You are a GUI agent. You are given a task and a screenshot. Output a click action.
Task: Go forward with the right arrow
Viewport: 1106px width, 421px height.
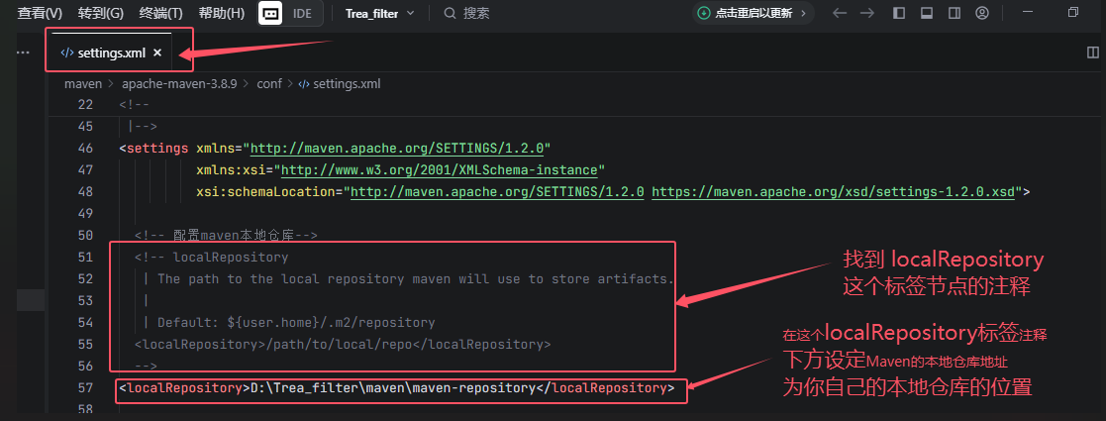coord(867,14)
